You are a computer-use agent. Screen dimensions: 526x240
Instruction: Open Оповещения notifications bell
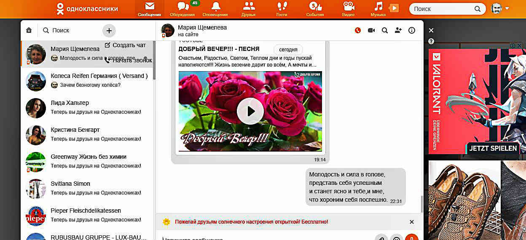[216, 9]
